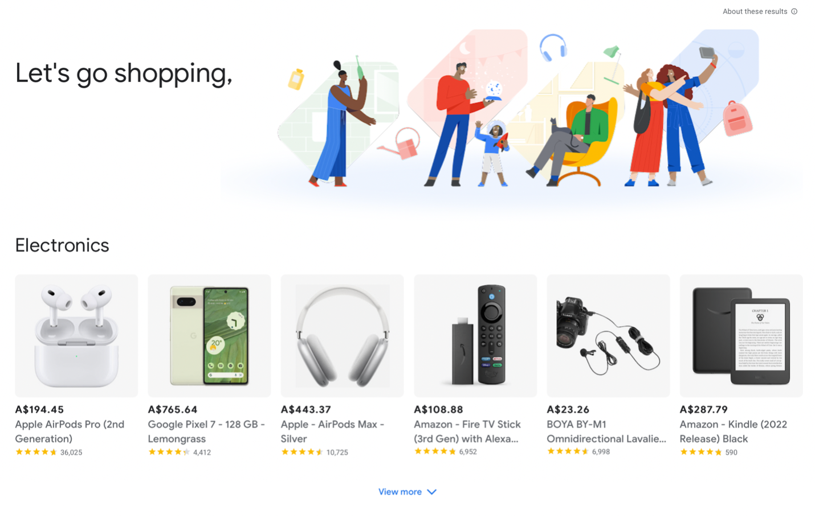Open the Amazon Kindle product image
The height and width of the screenshot is (518, 815).
tap(741, 336)
